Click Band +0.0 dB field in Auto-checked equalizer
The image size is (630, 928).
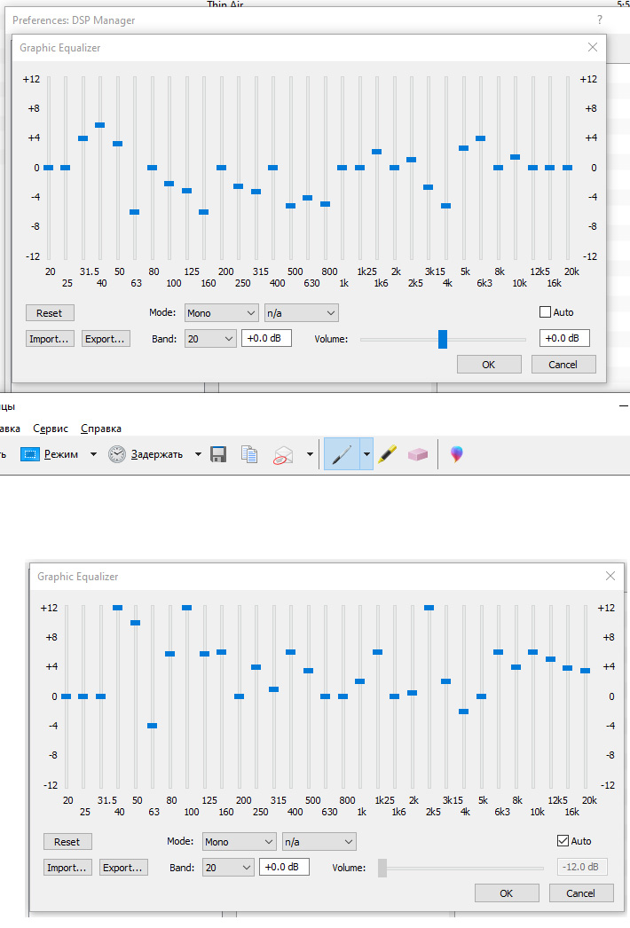point(284,867)
